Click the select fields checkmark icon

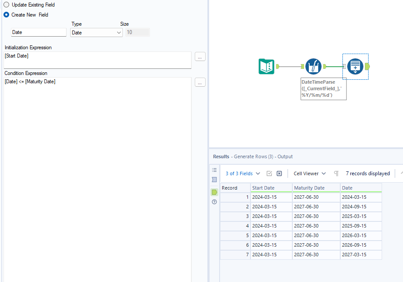coord(270,173)
